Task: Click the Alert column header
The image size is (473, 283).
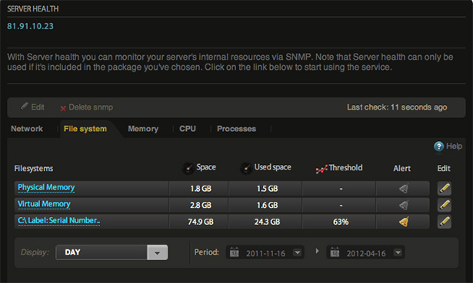Action: coord(401,169)
